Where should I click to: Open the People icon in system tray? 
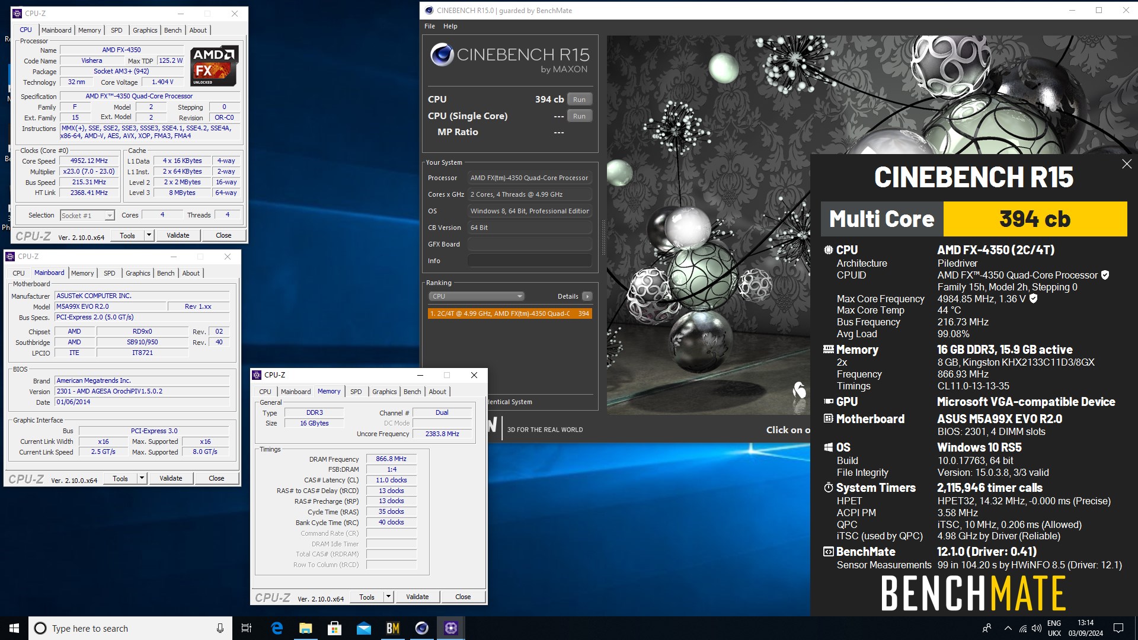click(x=987, y=628)
